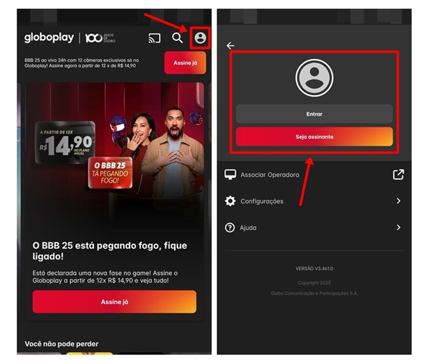425x364 pixels.
Task: Open the Configurações menu entry
Action: click(314, 201)
